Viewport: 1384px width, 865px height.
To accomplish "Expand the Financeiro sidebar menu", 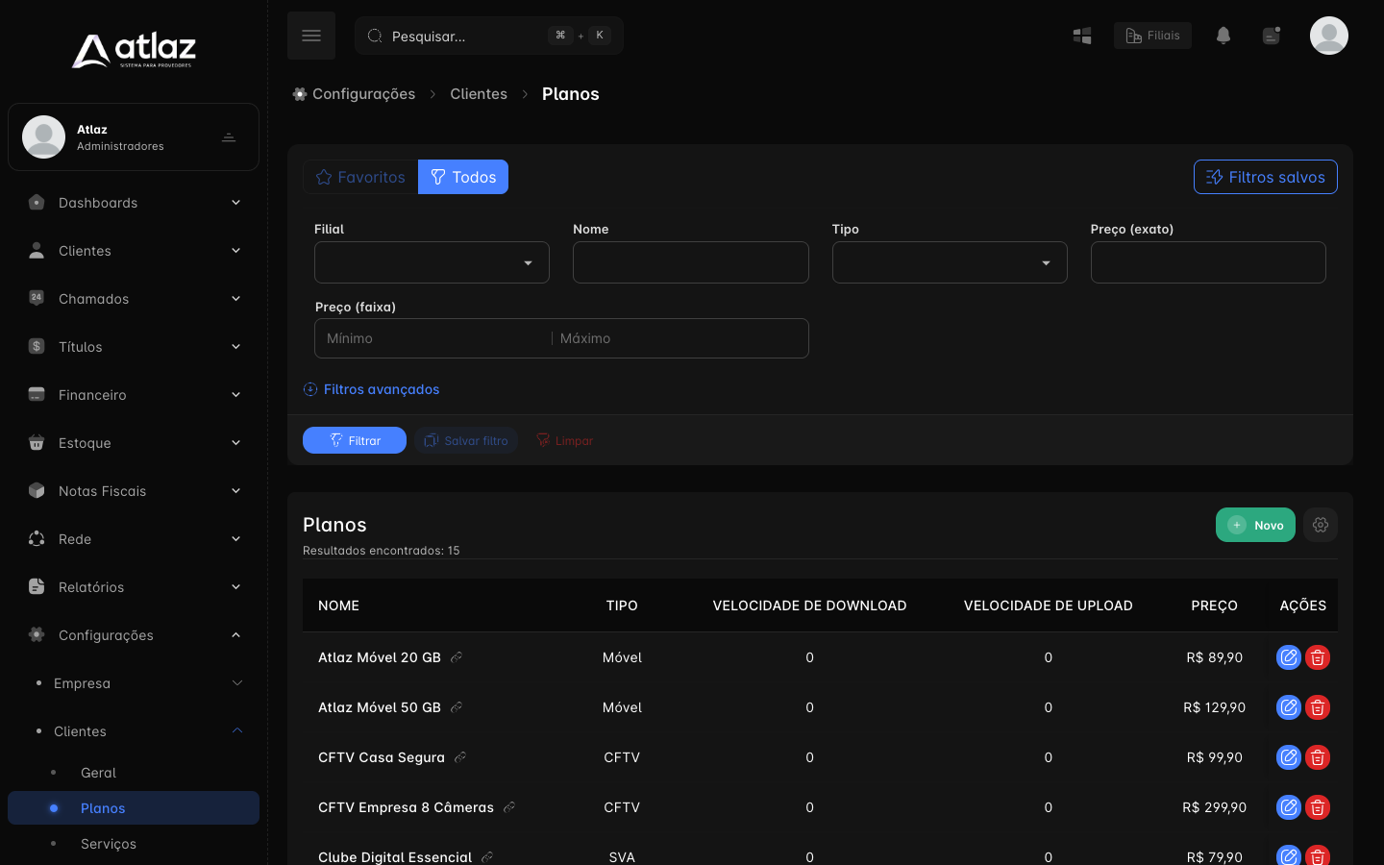I will (134, 395).
